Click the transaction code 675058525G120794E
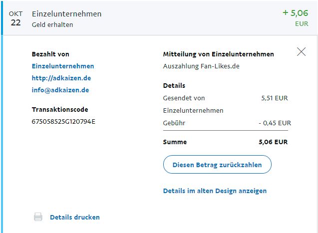This screenshot has height=233, width=318. point(63,121)
